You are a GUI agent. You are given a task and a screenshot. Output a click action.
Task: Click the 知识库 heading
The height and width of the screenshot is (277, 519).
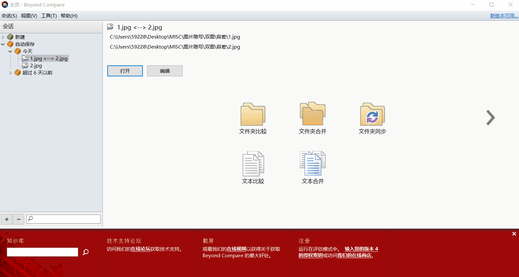(16, 241)
